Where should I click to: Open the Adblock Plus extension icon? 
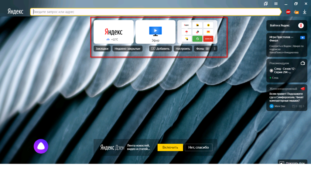[x=288, y=12]
